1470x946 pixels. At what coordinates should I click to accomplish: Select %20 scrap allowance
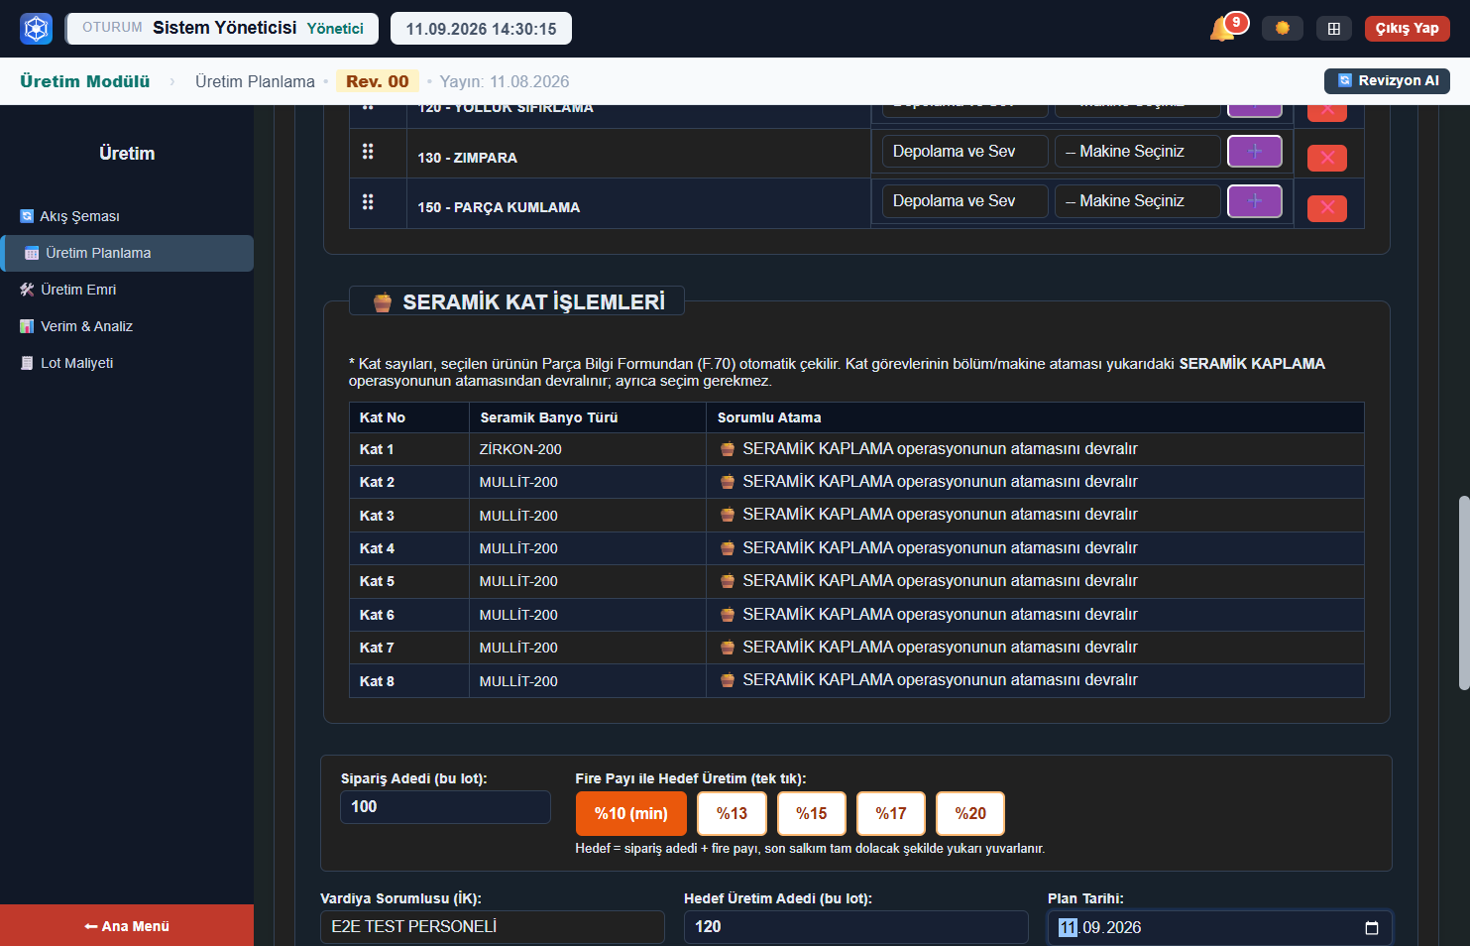970,813
